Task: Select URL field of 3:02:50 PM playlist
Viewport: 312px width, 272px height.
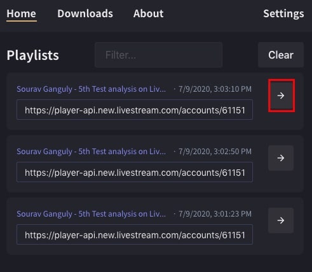Action: coord(135,172)
